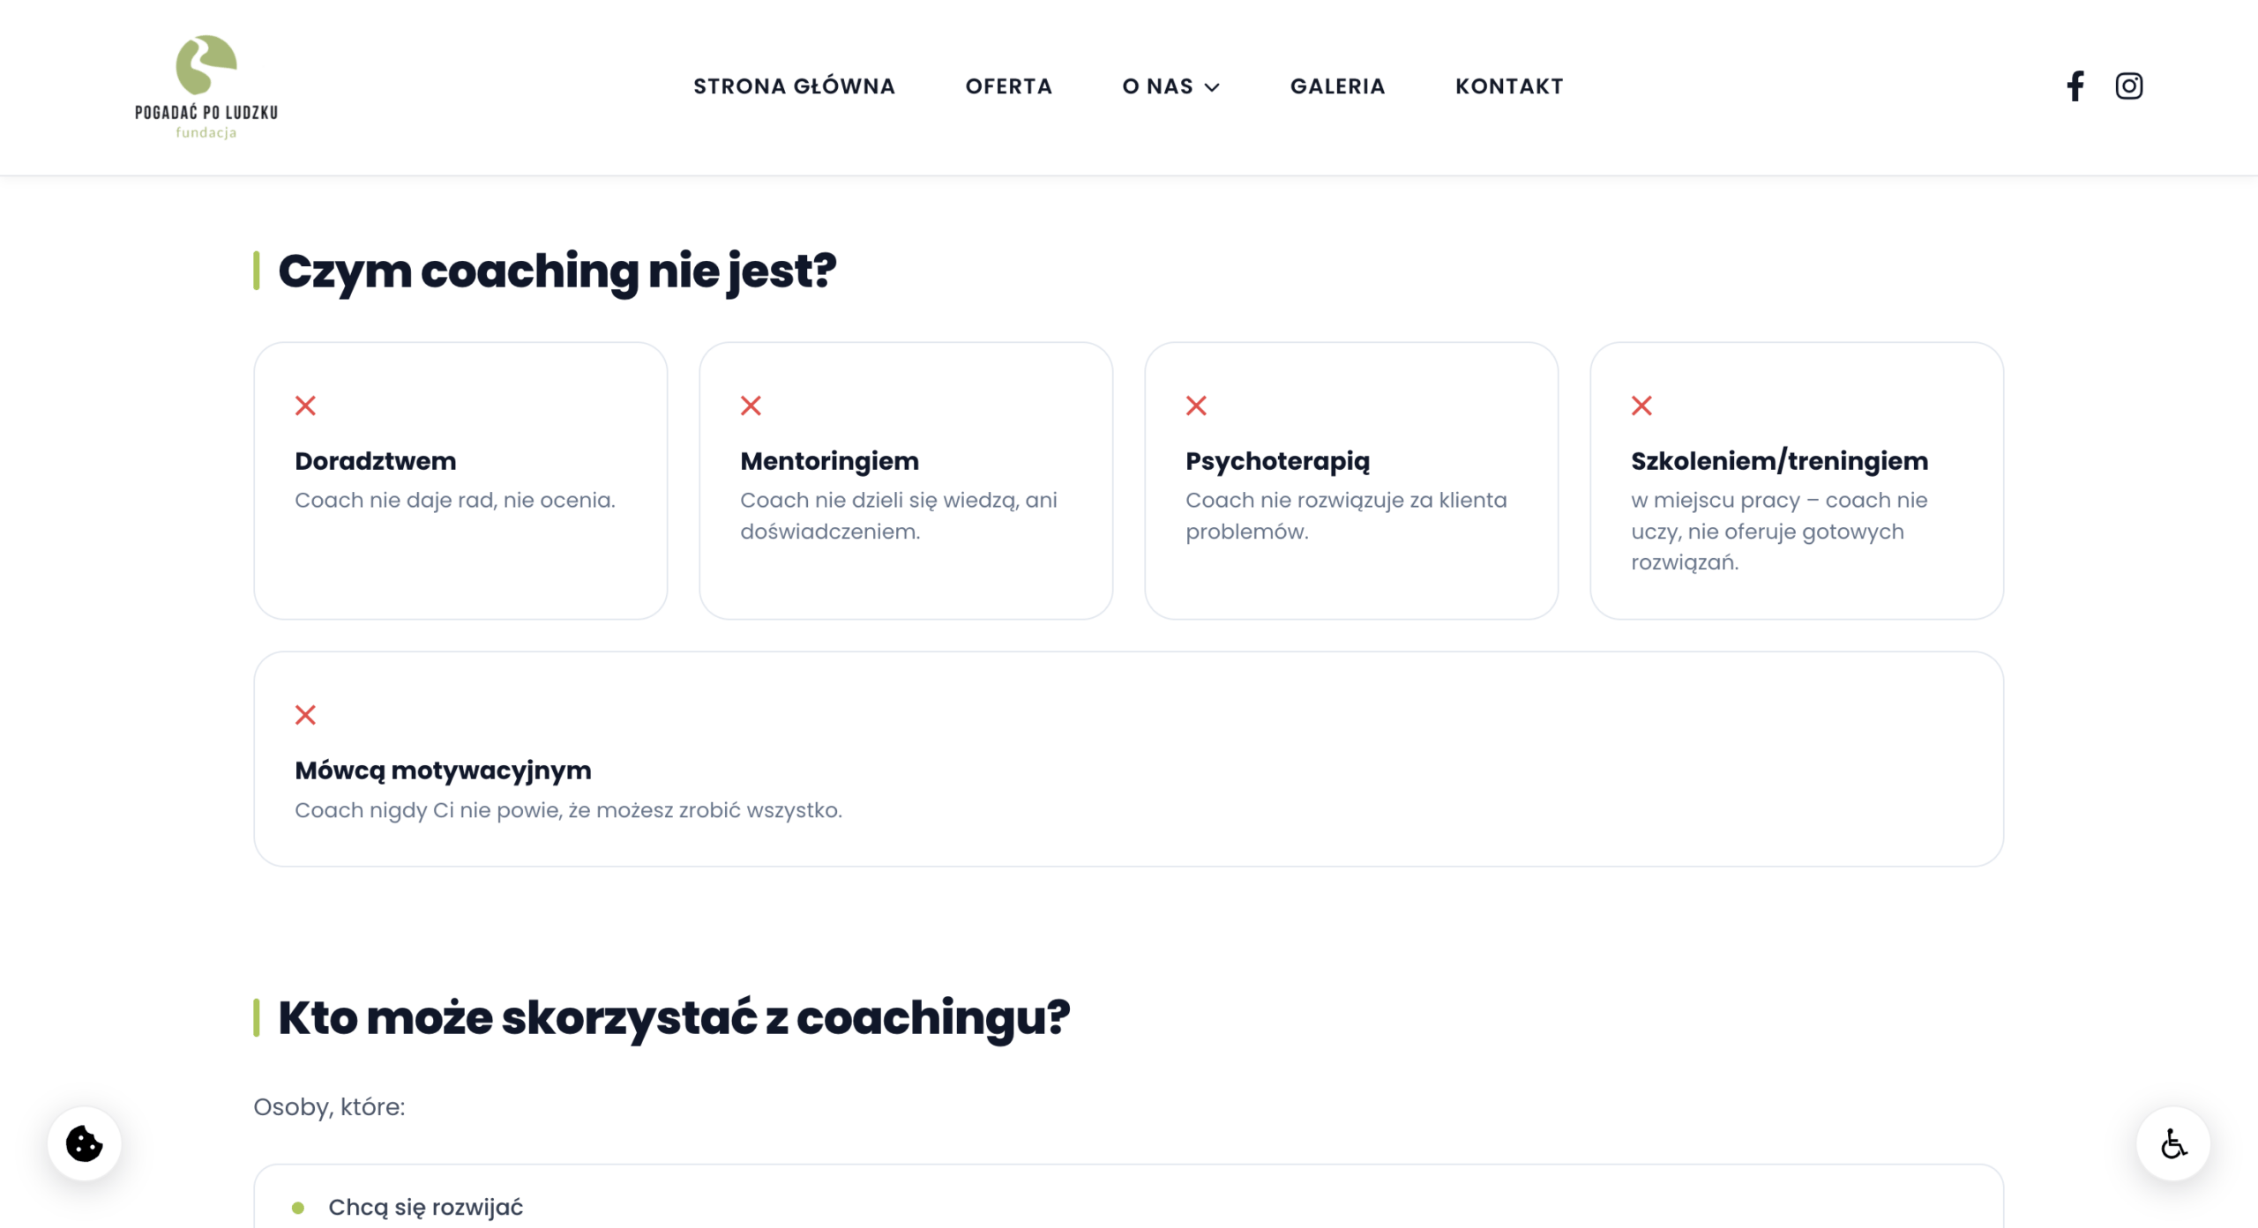2258x1228 pixels.
Task: Select the 'Psychoterapią' card title
Action: [x=1278, y=461]
